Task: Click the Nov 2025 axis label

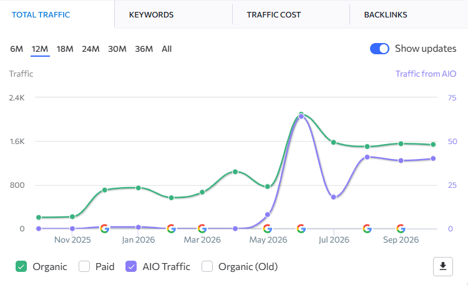Action: 72,239
